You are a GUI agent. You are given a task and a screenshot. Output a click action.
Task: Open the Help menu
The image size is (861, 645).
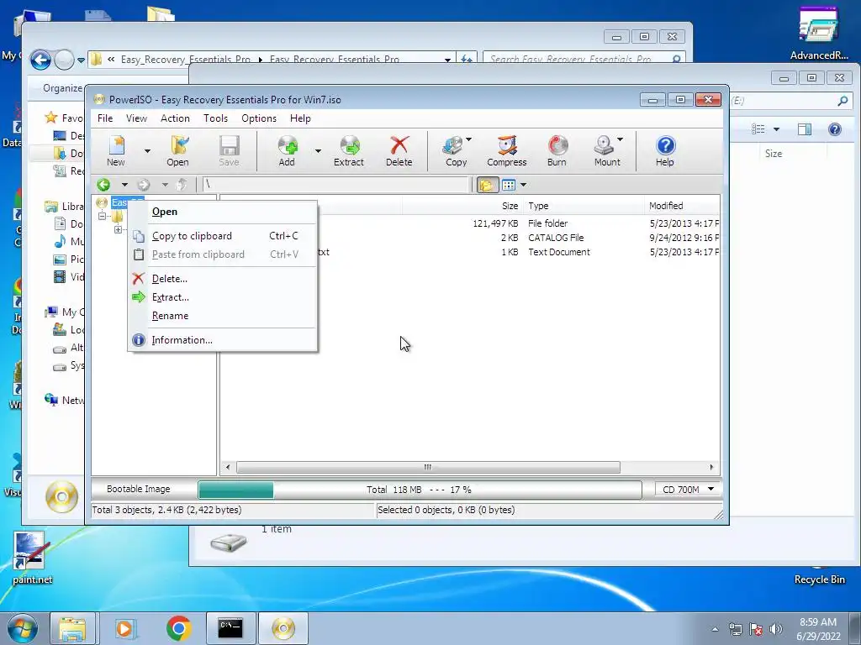click(300, 118)
